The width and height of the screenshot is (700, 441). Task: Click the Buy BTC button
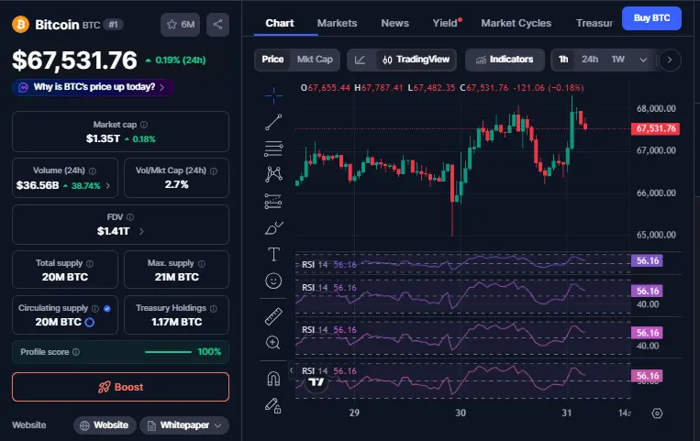(651, 18)
